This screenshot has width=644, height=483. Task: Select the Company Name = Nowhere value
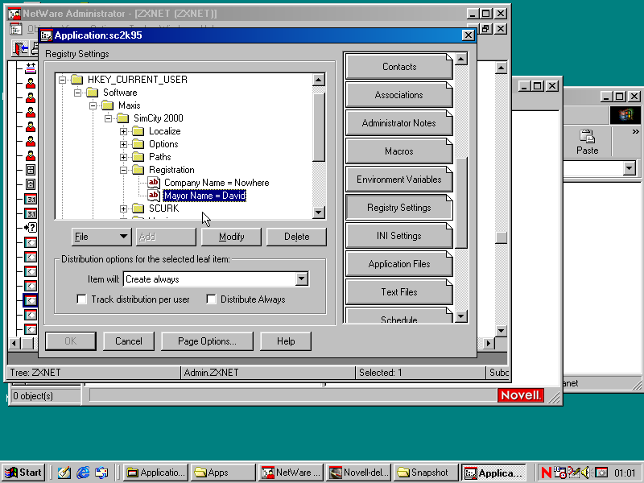217,183
